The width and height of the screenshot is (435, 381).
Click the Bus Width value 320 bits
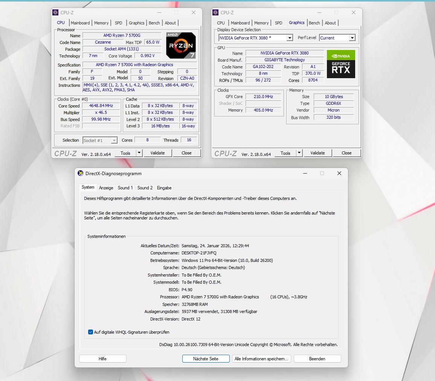pos(333,117)
